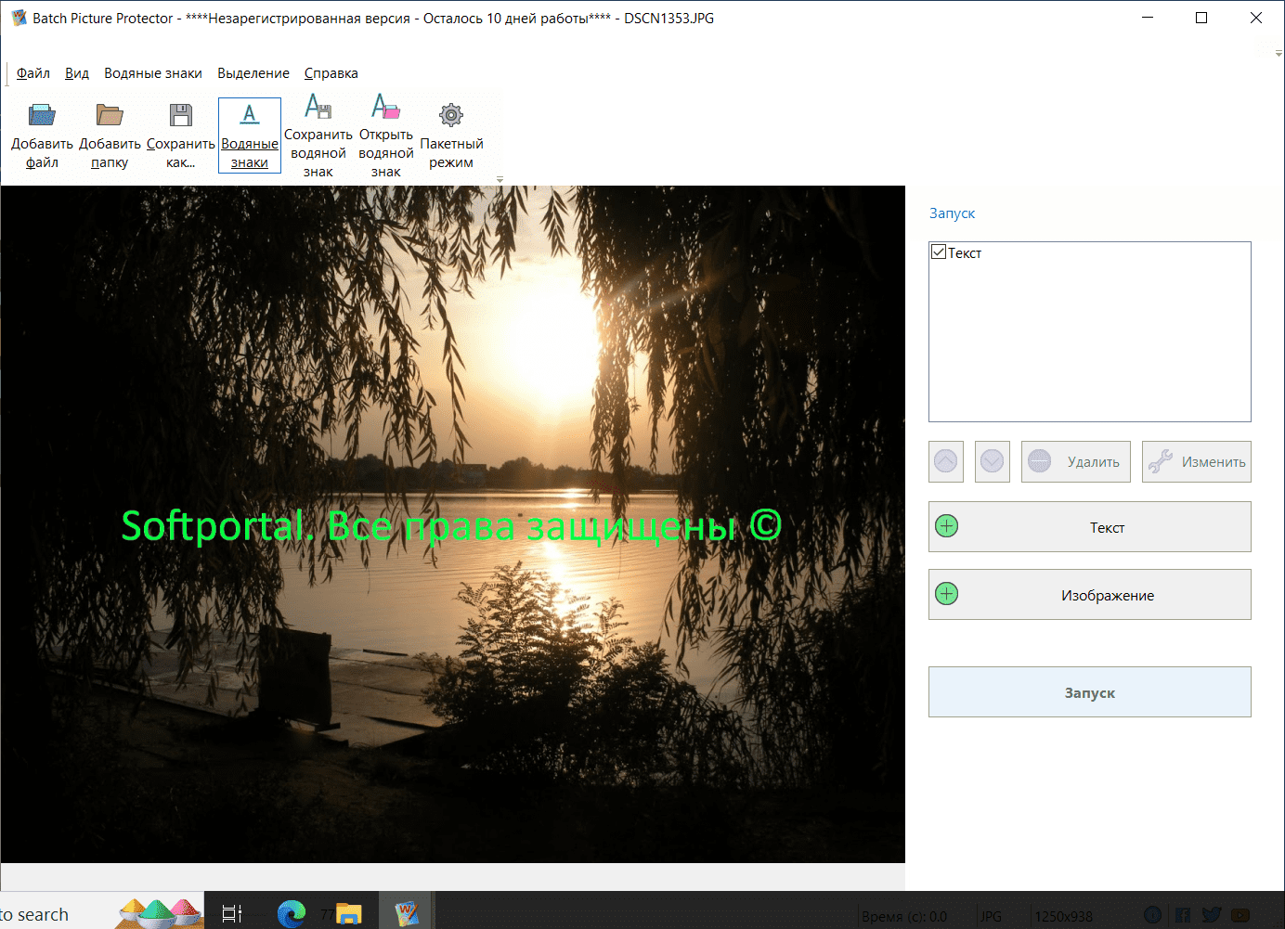Open the Файл menu
The height and width of the screenshot is (929, 1285).
pyautogui.click(x=33, y=73)
